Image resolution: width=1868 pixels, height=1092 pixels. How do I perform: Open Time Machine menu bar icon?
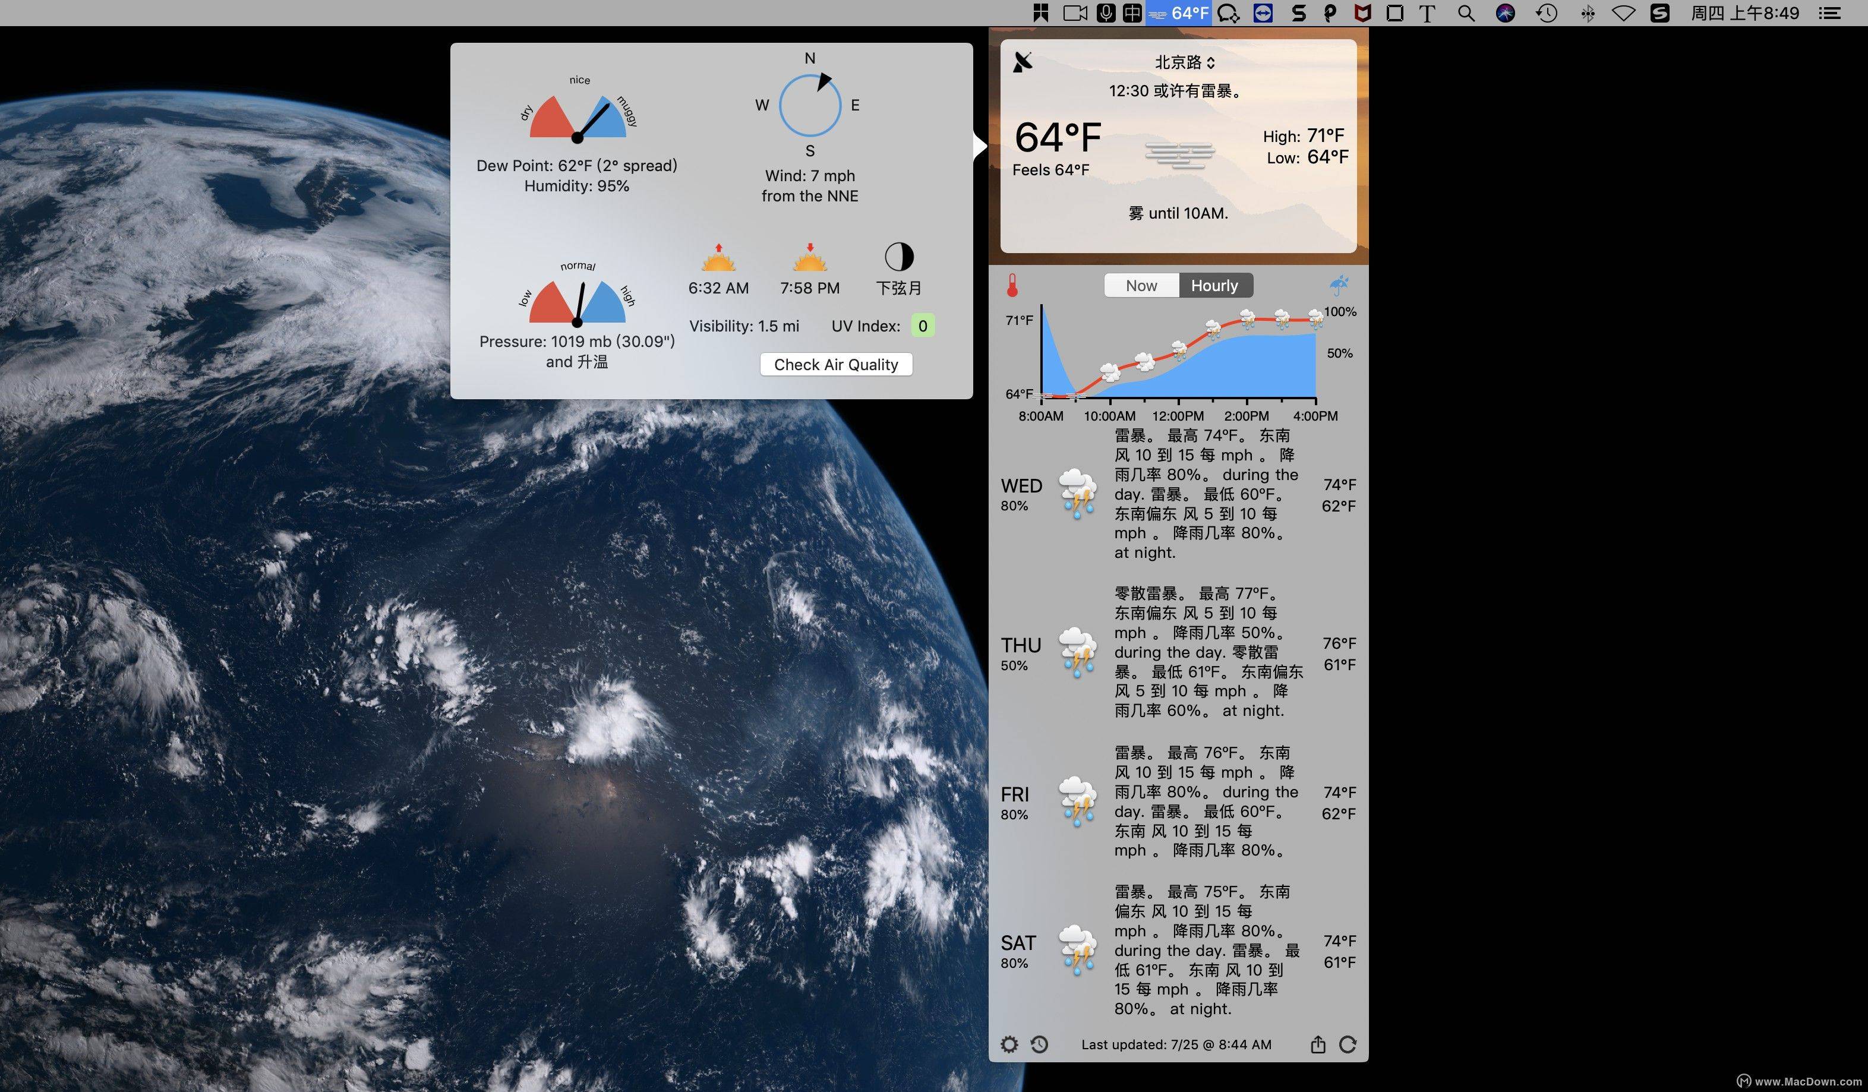click(x=1547, y=13)
